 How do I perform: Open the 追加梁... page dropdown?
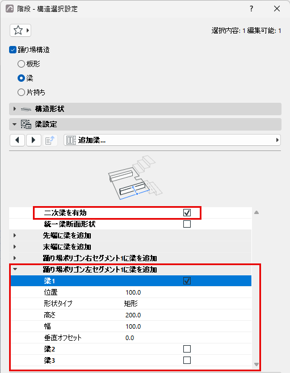[x=172, y=140]
